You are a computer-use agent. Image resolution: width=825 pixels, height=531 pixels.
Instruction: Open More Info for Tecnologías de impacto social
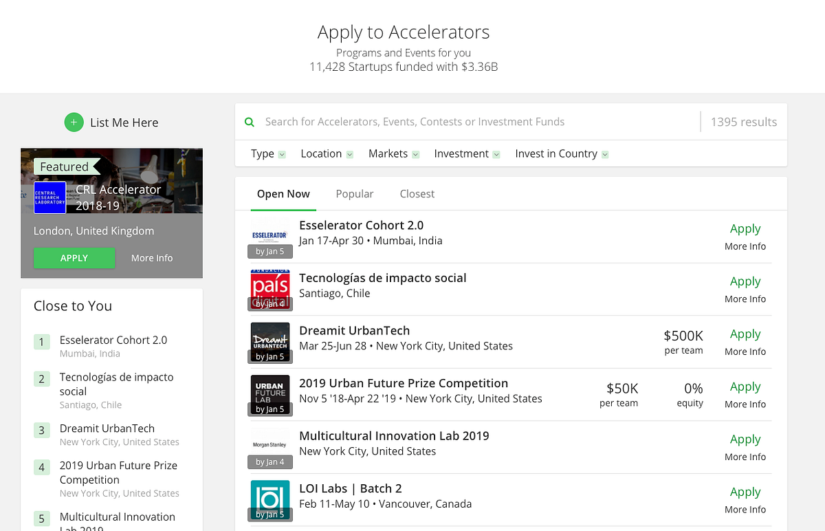[745, 299]
